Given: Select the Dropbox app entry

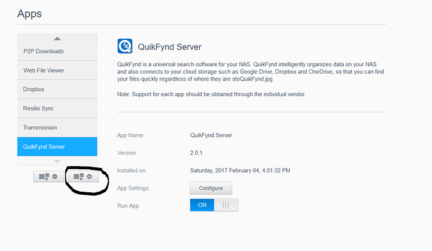Looking at the screenshot, I should point(57,89).
